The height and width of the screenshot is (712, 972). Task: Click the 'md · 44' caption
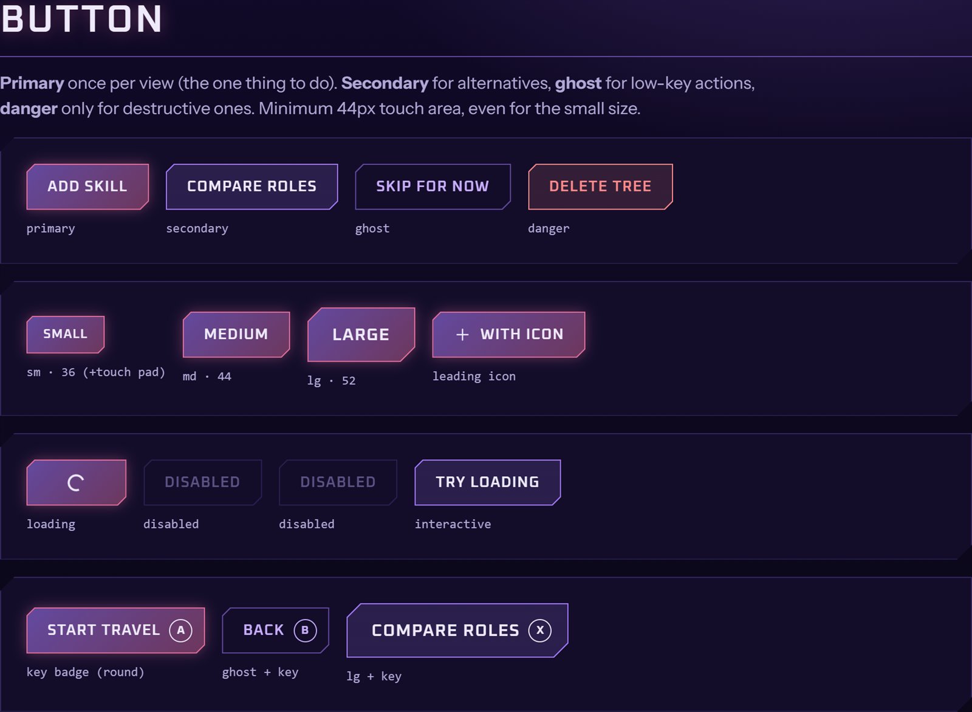click(x=207, y=376)
